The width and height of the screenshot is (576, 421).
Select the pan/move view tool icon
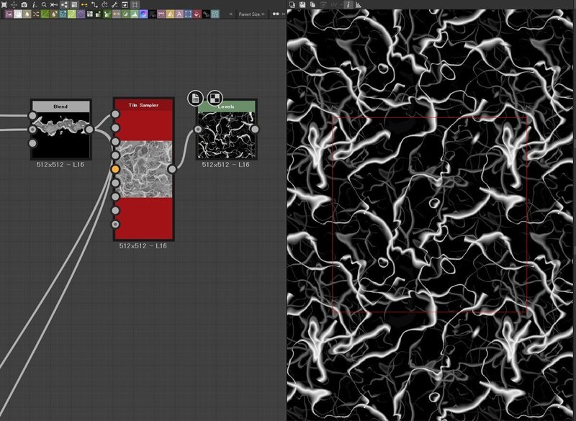pos(14,5)
